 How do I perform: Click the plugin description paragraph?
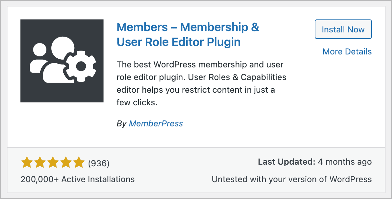click(x=201, y=84)
